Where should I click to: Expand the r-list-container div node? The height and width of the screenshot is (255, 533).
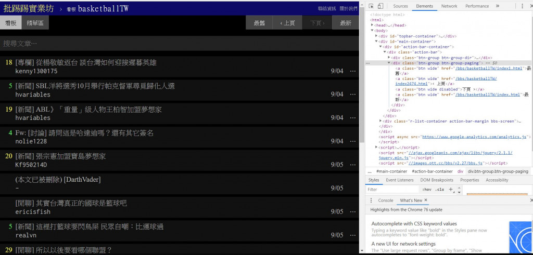coord(380,120)
